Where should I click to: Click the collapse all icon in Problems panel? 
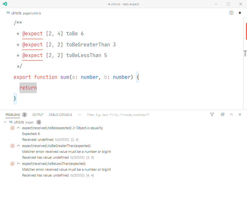click(222, 115)
